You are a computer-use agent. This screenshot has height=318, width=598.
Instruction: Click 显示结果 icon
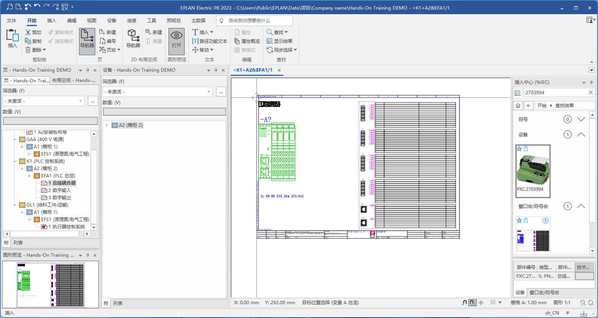tap(269, 41)
